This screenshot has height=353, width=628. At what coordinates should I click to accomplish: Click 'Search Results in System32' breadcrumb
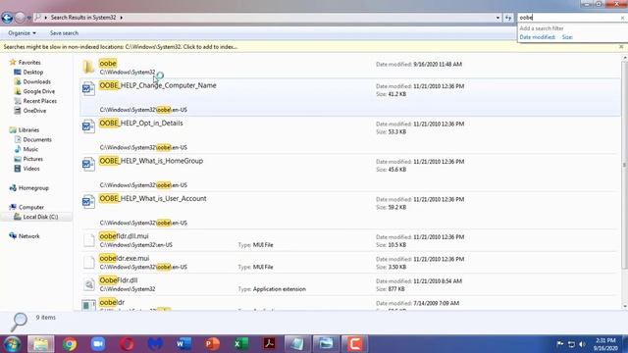click(83, 18)
